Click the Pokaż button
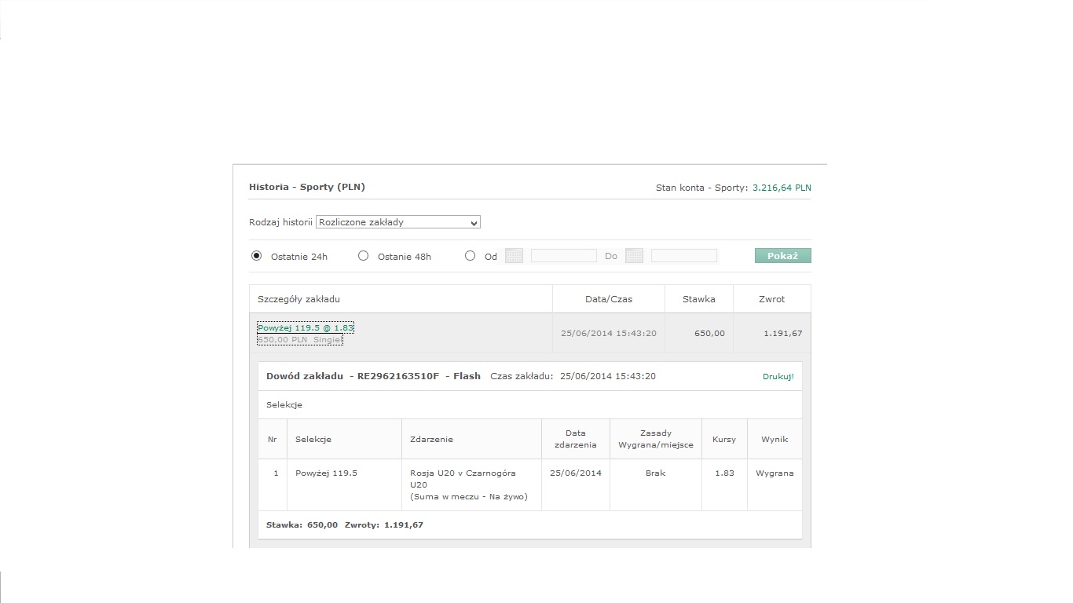The height and width of the screenshot is (603, 1073). [x=782, y=256]
